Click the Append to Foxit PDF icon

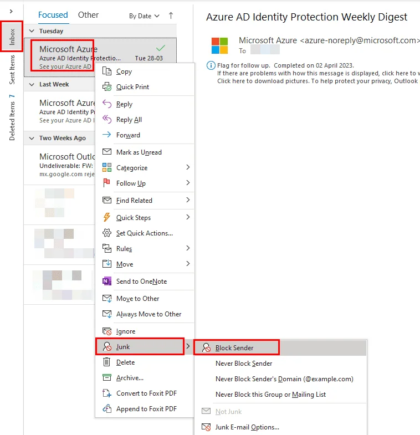click(107, 408)
